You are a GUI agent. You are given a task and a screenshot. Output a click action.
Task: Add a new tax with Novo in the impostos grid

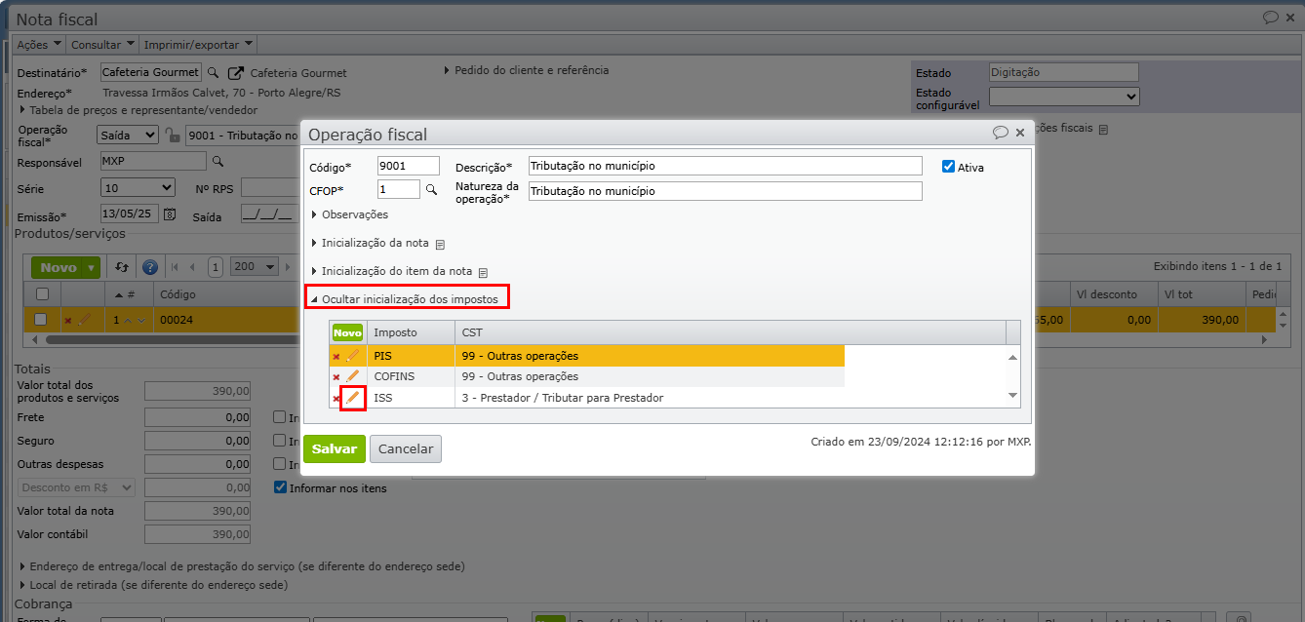click(347, 332)
